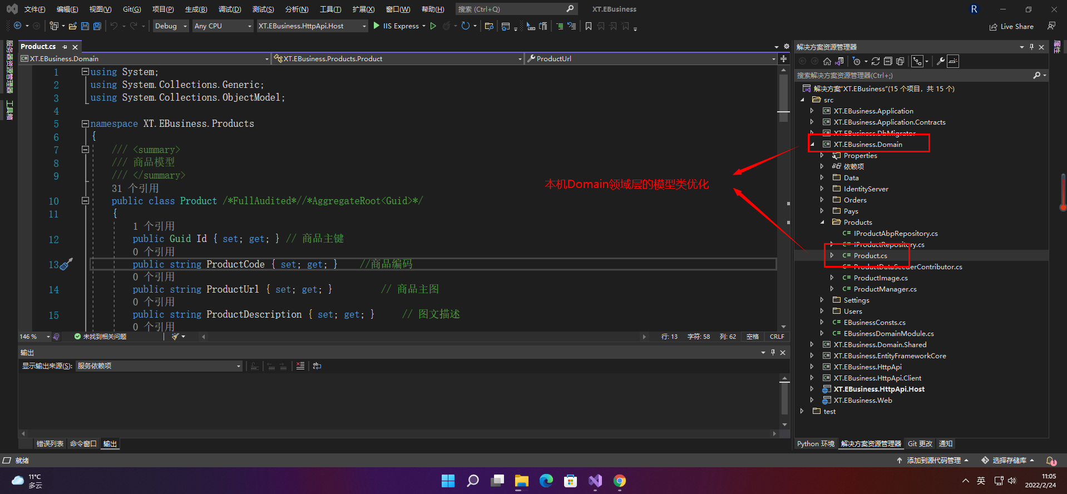The width and height of the screenshot is (1067, 494).
Task: Expand the XT.EBusiness.Application project node
Action: 812,111
